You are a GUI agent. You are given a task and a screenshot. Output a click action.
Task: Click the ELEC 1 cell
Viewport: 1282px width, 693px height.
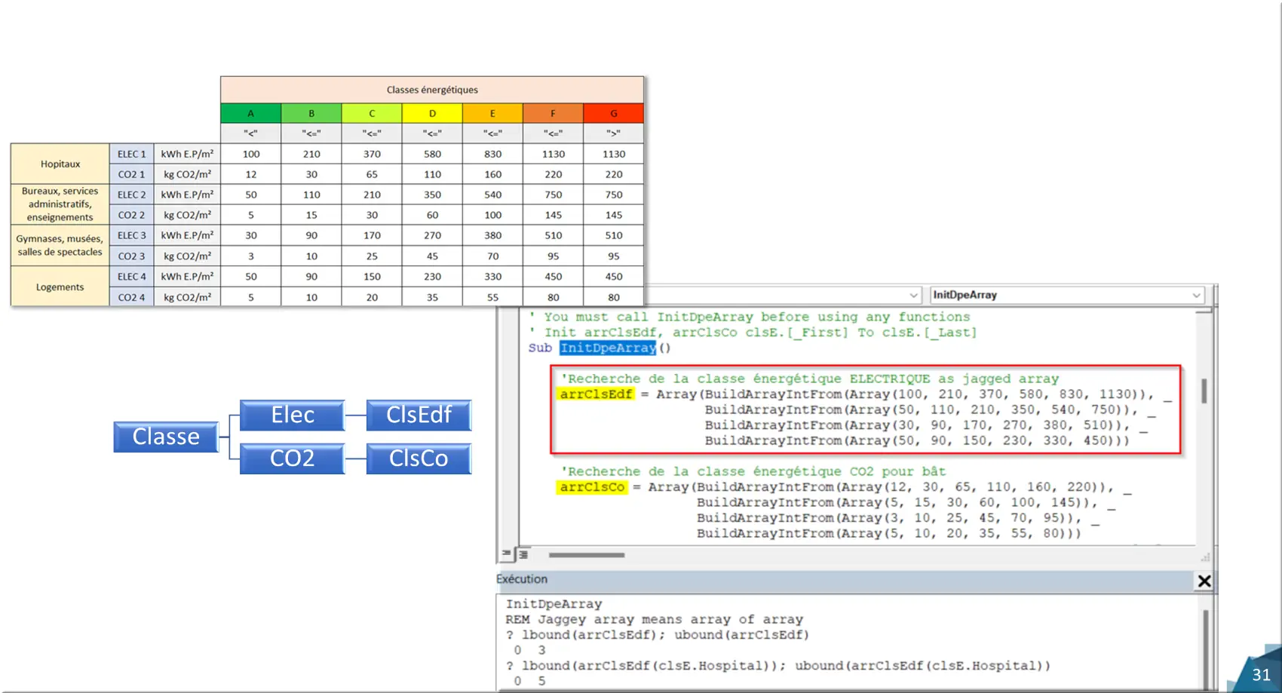132,154
